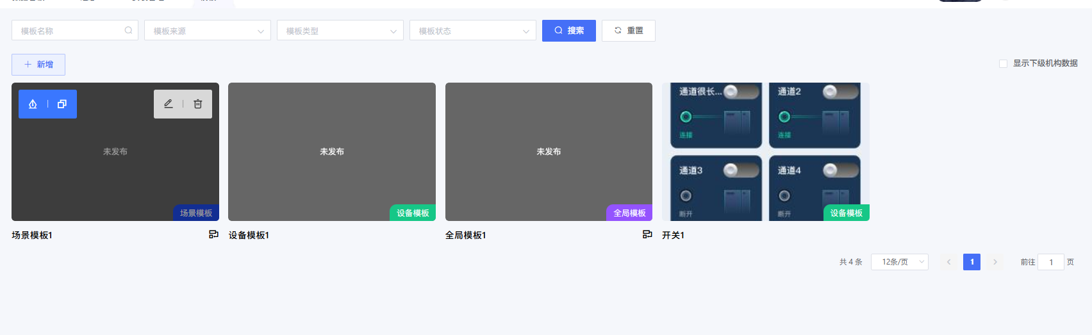Click the icon right of the 全局模板1 title
The height and width of the screenshot is (335, 1092).
point(647,234)
